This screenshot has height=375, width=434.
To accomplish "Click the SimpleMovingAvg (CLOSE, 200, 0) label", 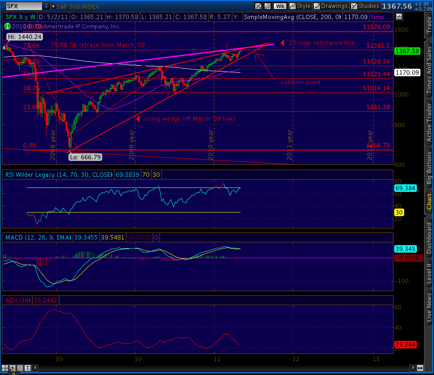I will [x=292, y=17].
